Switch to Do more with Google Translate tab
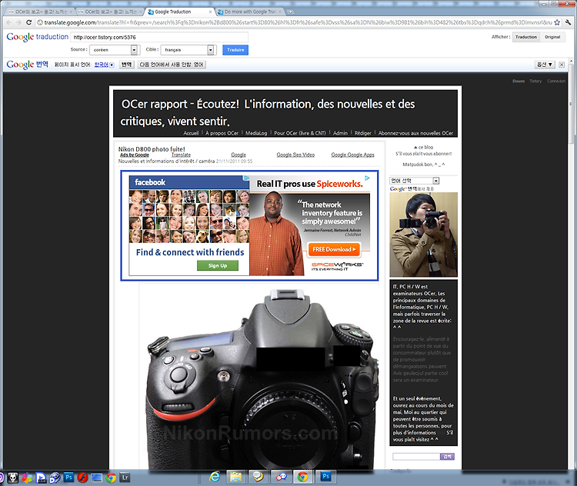Screen dimensions: 577x486 click(250, 12)
